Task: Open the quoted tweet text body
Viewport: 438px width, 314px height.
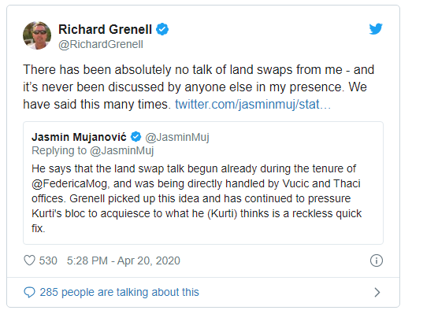Action: coord(197,198)
